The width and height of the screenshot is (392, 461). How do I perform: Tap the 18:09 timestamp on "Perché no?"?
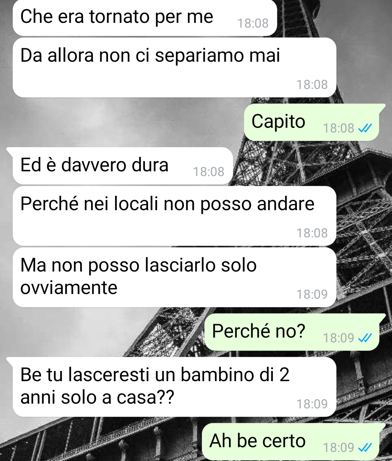(x=338, y=338)
